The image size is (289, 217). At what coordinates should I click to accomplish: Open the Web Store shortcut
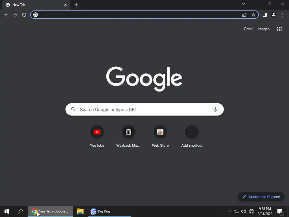(160, 136)
